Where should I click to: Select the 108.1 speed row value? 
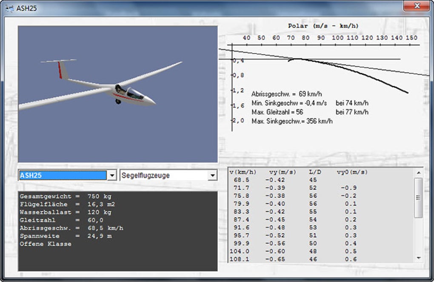click(240, 259)
